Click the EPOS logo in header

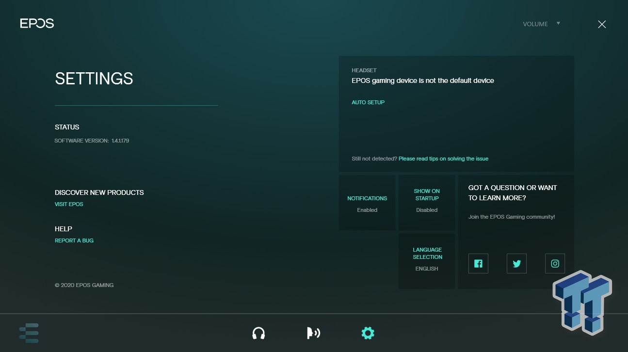37,23
